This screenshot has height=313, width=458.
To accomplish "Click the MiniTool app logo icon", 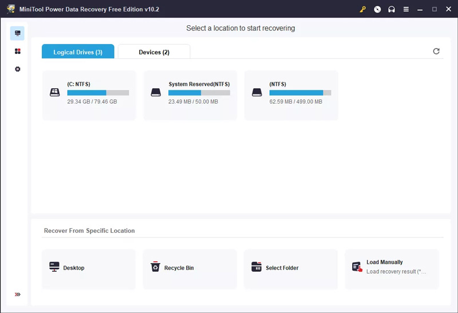I will click(x=11, y=9).
